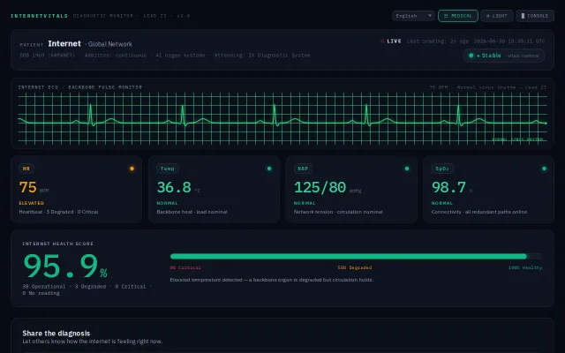Click the 'DOB 1969 (ARPANET)' patient details line
Viewport: 565px width, 353px height.
[x=165, y=56]
